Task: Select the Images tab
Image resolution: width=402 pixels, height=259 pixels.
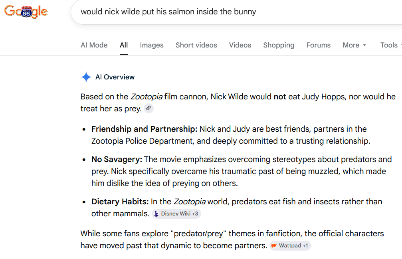Action: pos(152,45)
